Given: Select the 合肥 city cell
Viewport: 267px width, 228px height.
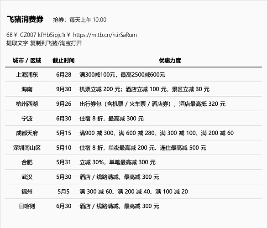Looking at the screenshot, I should 27,162.
